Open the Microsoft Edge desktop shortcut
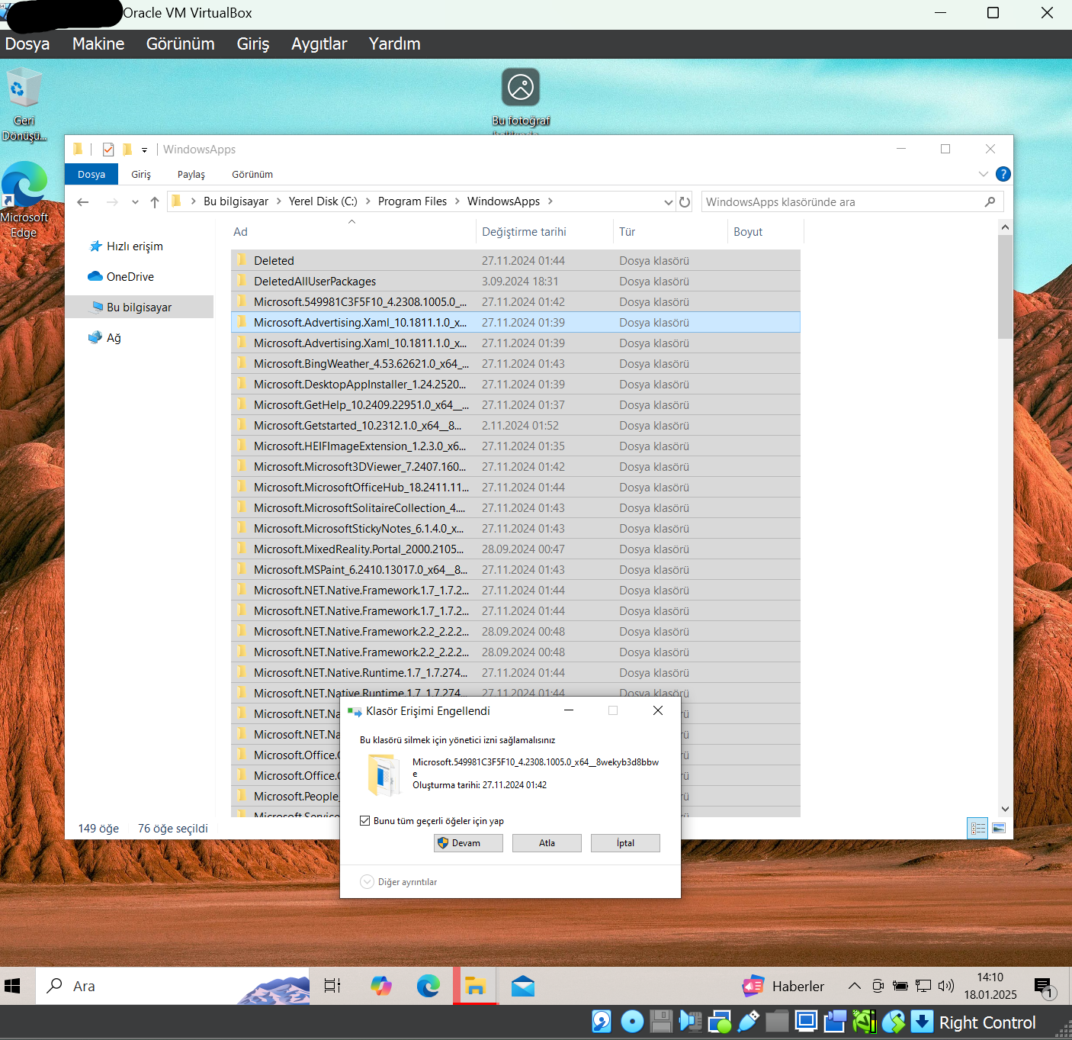This screenshot has width=1072, height=1040. (x=24, y=200)
